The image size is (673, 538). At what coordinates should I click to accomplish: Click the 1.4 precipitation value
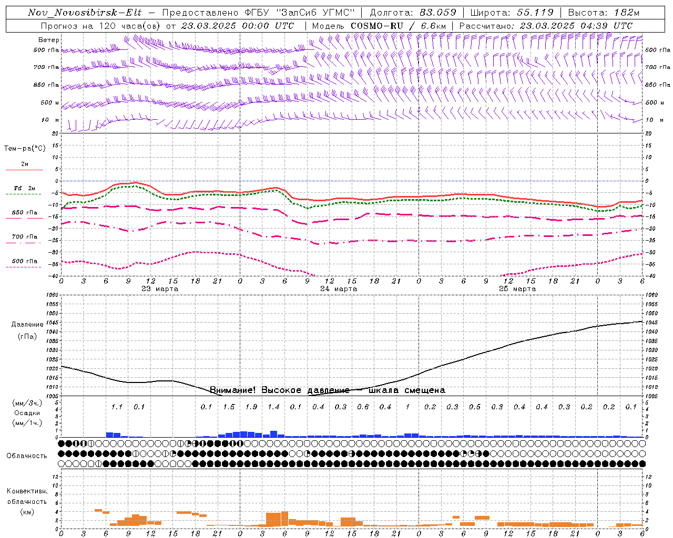coord(273,407)
